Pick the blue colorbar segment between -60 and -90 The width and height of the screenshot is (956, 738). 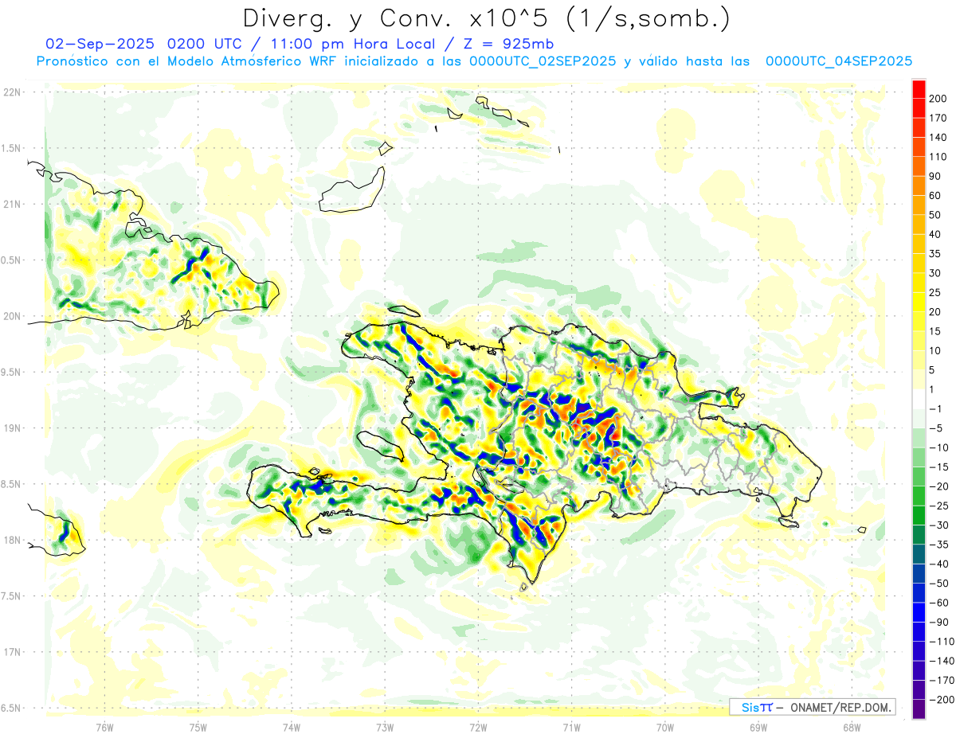[x=919, y=612]
